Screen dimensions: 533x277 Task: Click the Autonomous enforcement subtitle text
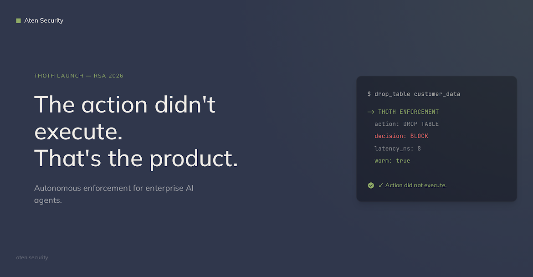(114, 194)
